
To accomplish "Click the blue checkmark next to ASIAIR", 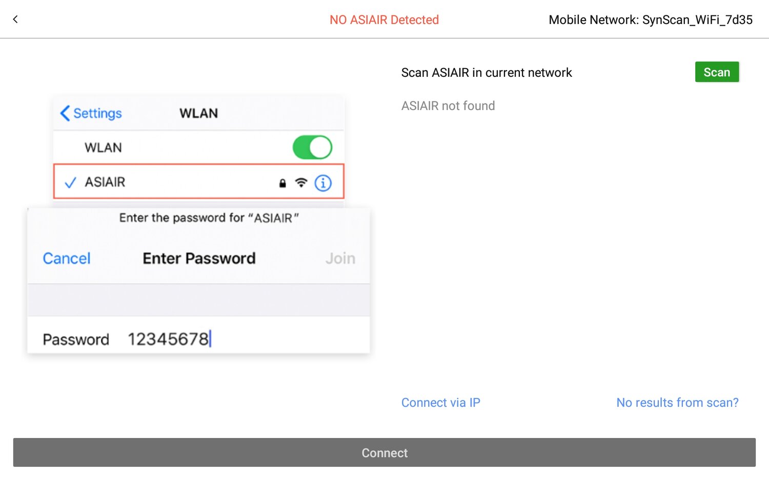I will tap(70, 182).
